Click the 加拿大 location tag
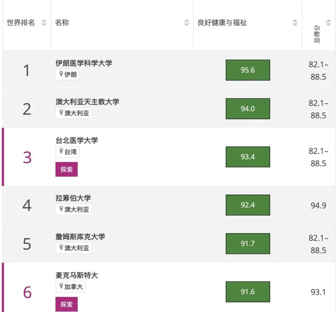Screen dimensions: 336x312 [x=71, y=287]
